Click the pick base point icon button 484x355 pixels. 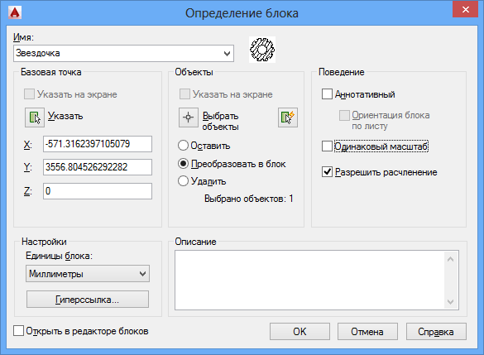coord(35,118)
